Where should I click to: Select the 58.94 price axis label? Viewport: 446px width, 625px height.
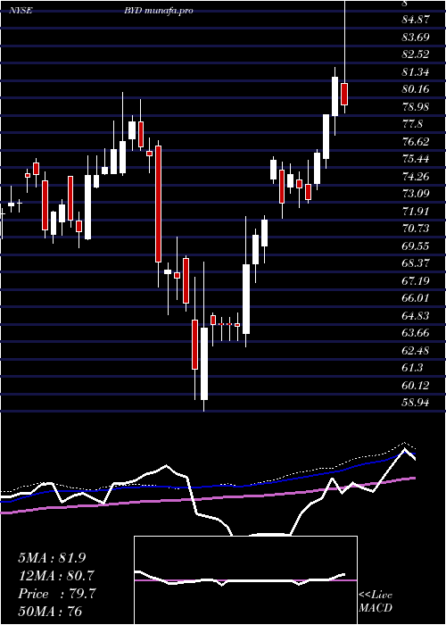pos(416,402)
